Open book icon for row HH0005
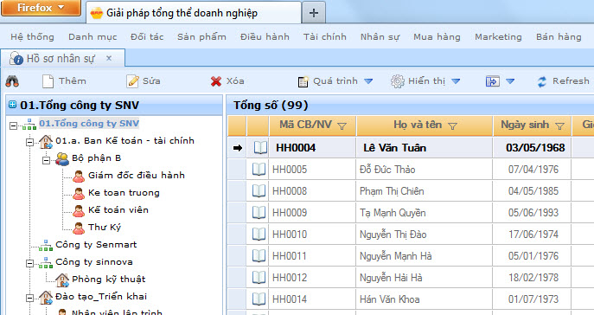The width and height of the screenshot is (594, 315). click(259, 170)
